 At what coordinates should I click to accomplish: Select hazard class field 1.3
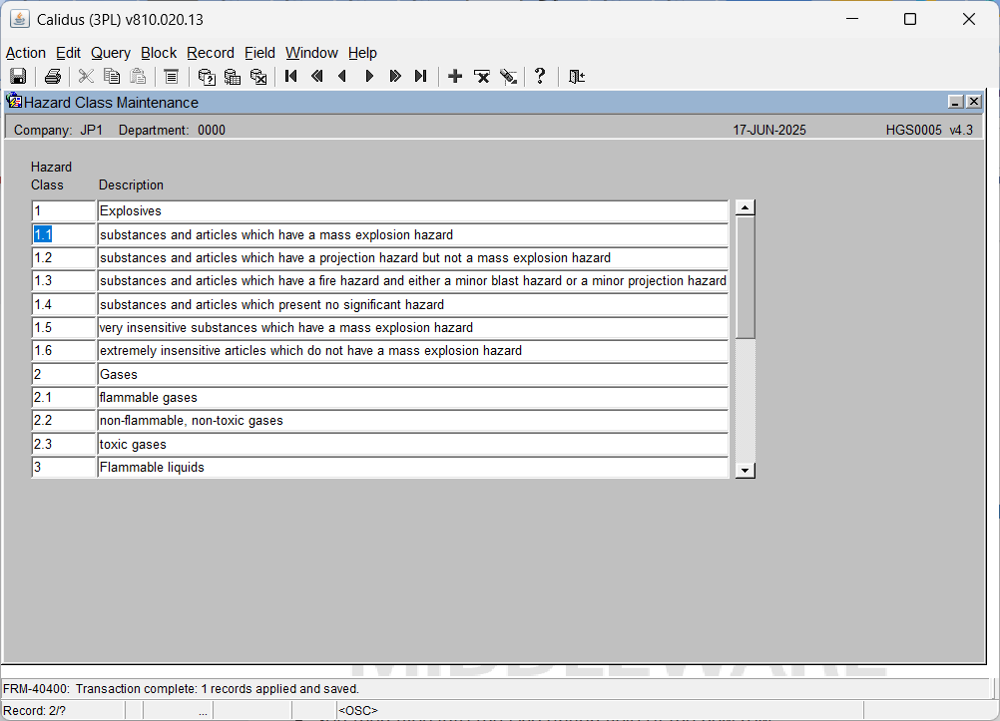(63, 281)
